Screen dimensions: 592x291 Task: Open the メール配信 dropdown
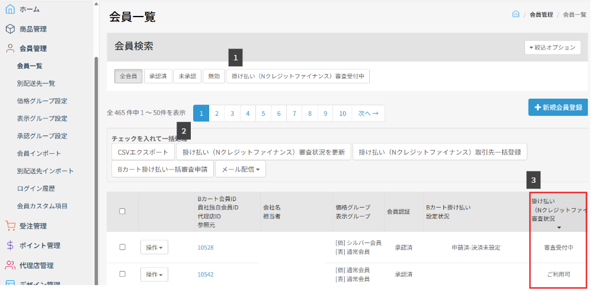[x=241, y=169]
